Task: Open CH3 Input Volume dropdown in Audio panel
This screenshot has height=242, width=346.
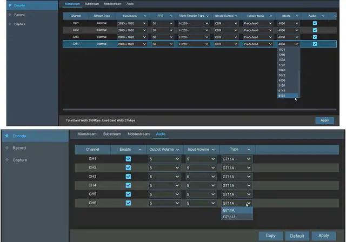Action: coord(201,177)
